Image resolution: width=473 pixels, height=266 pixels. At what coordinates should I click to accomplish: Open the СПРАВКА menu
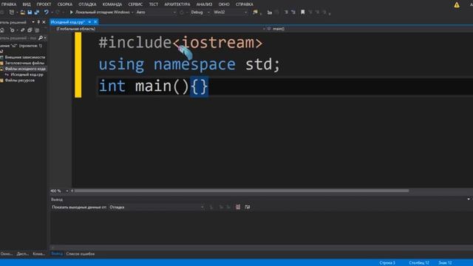pyautogui.click(x=245, y=4)
